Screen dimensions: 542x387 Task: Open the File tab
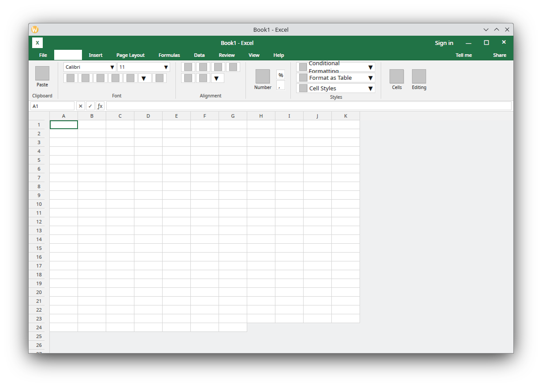pos(43,55)
